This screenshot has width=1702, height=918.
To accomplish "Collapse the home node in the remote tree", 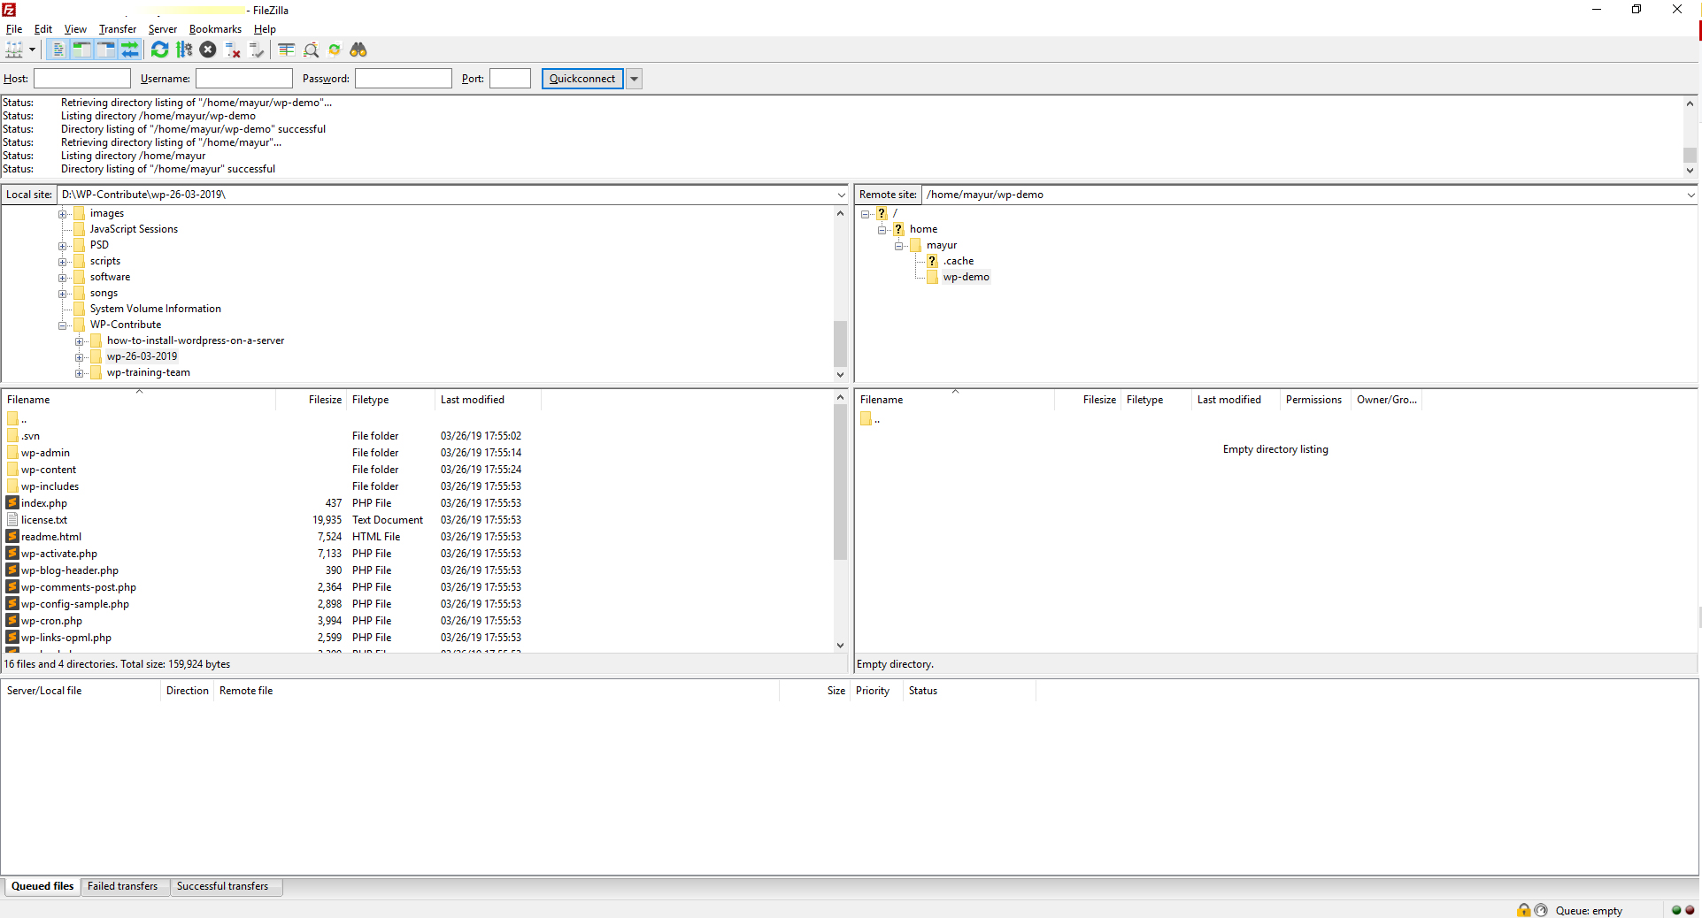I will (x=882, y=230).
